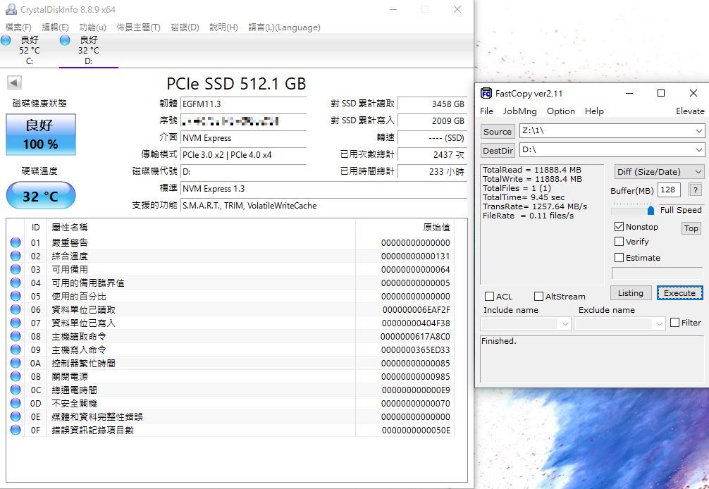Viewport: 709px width, 489px height.
Task: Click status orb for ID 0C 總通電時間
Action: pos(16,390)
